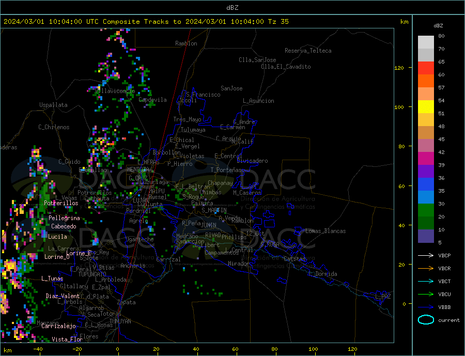Click the Uspallata label on the map
The image size is (465, 356).
pos(53,105)
